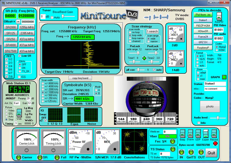Enable Auto BaseBand Gain checkbox
The image size is (231, 163).
click(52, 18)
